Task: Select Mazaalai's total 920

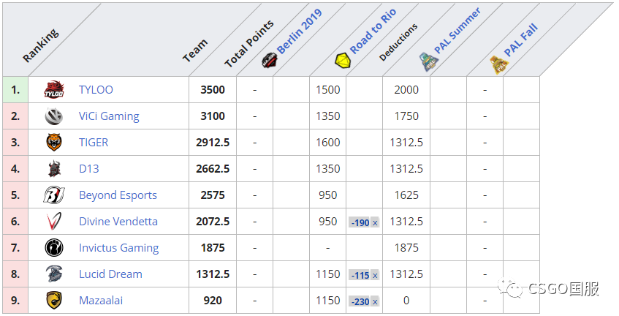Action: tap(213, 300)
